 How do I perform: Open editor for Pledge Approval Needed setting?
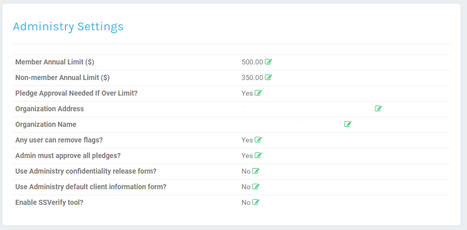tap(258, 93)
